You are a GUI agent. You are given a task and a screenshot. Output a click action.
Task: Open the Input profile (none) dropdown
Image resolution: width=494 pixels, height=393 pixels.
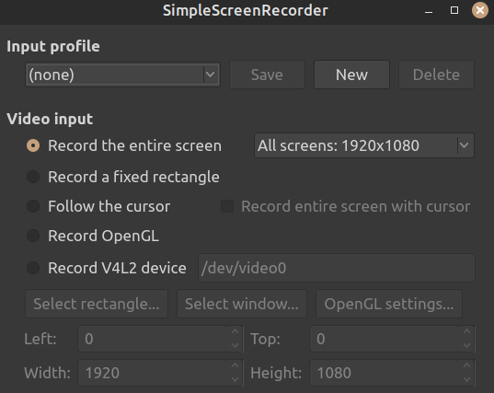[x=122, y=75]
